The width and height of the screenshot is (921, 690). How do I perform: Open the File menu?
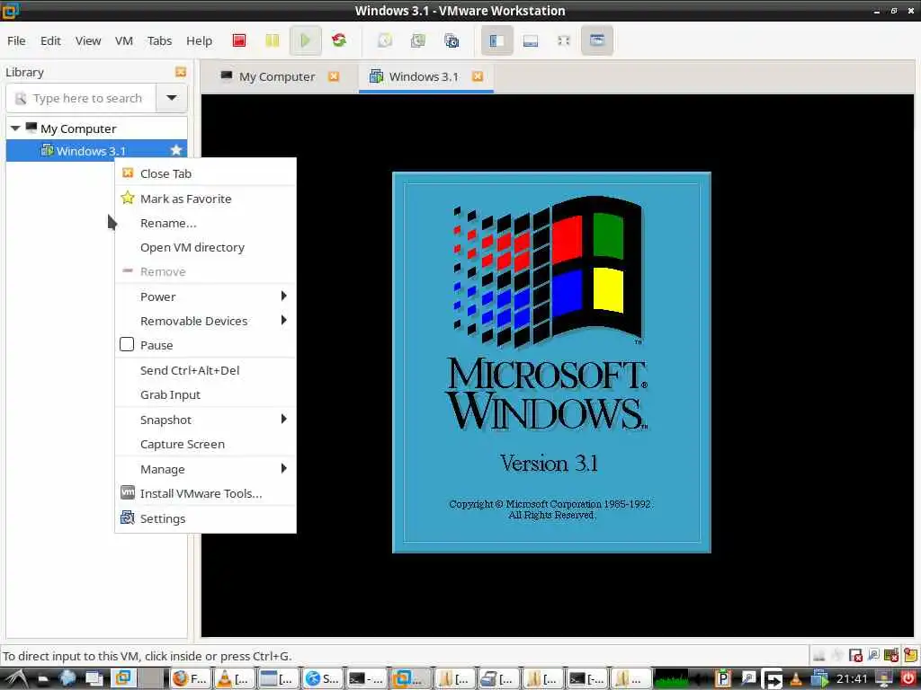click(16, 40)
